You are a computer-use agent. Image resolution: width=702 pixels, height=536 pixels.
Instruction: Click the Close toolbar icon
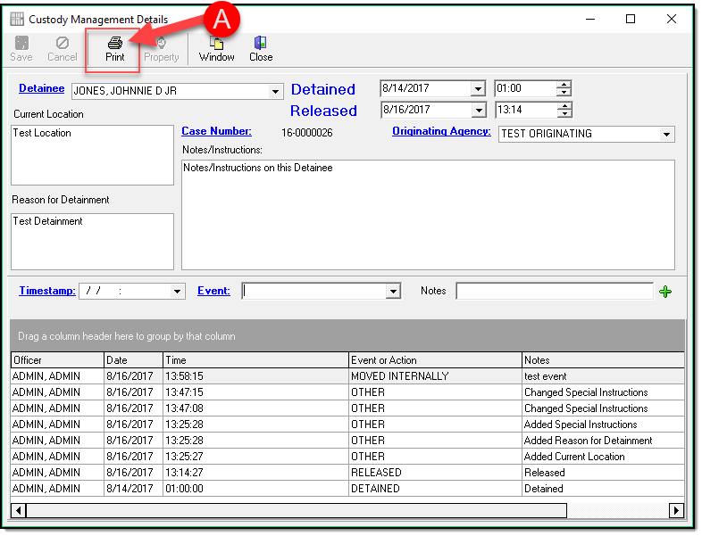coord(261,43)
